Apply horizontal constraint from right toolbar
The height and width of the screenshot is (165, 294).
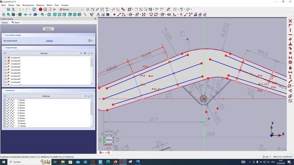(290, 35)
